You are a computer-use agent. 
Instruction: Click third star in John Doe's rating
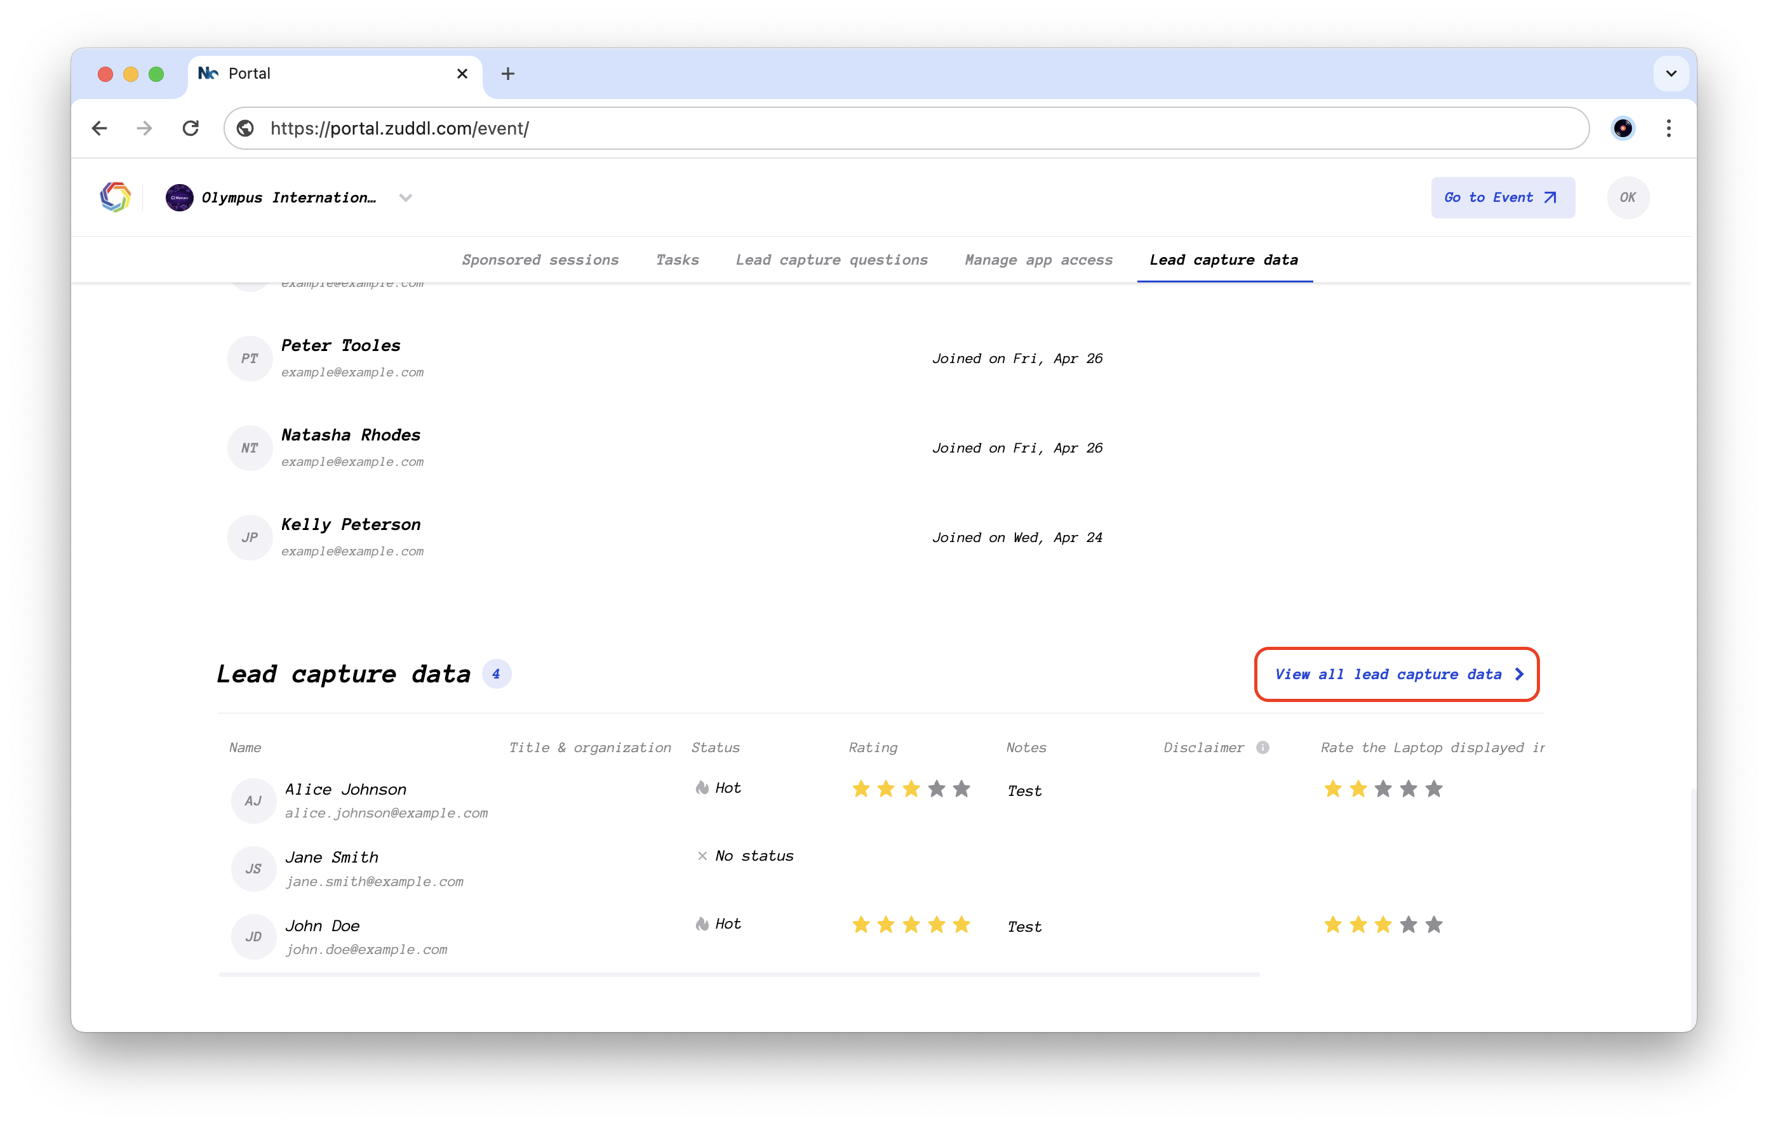(911, 925)
